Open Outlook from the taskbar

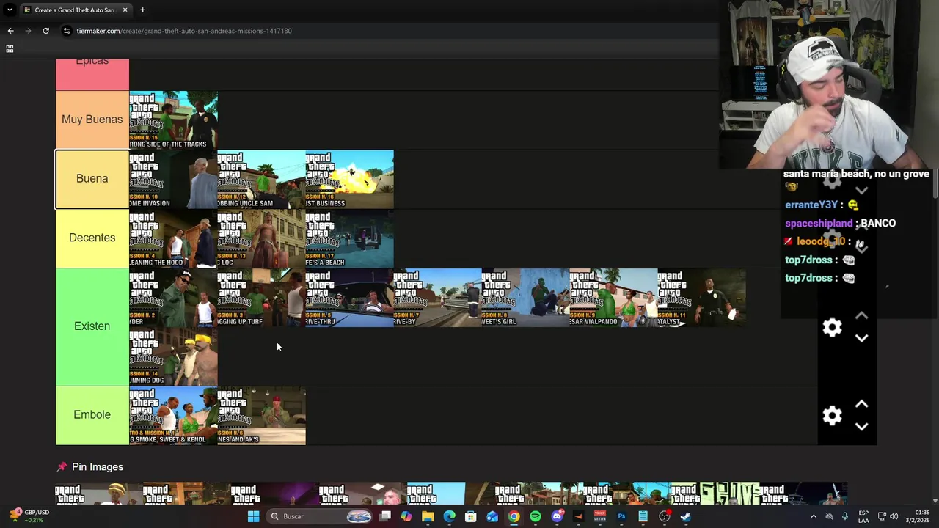click(492, 516)
